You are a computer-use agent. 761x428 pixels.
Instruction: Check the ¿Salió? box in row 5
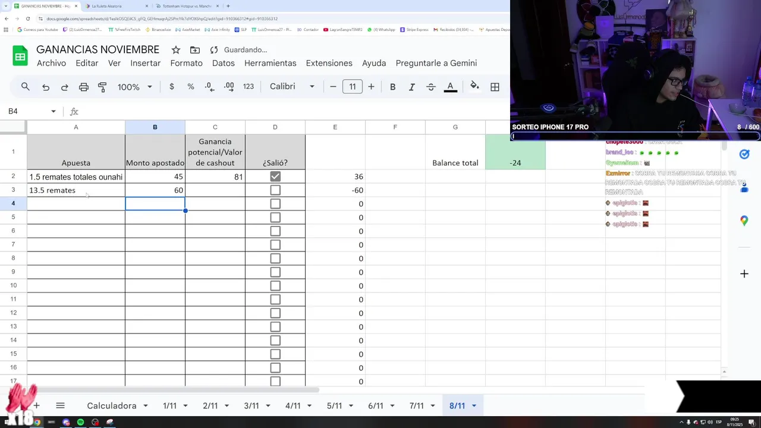(275, 218)
